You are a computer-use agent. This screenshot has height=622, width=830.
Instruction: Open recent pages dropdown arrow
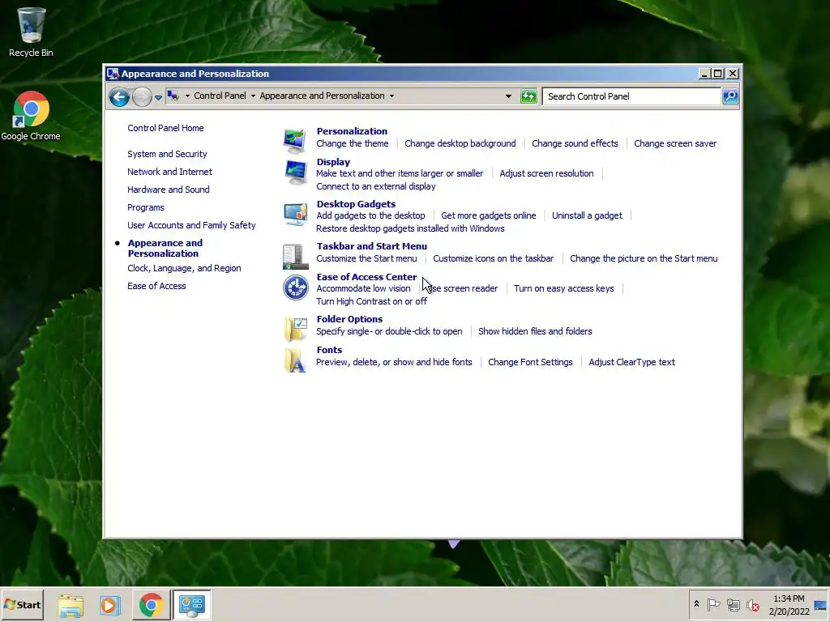pyautogui.click(x=158, y=97)
